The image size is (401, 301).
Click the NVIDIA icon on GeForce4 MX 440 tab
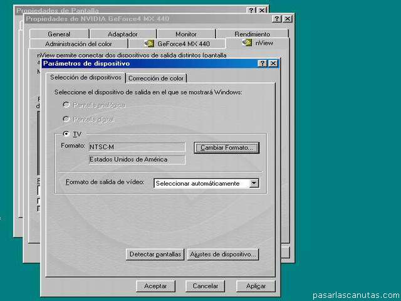pyautogui.click(x=149, y=44)
